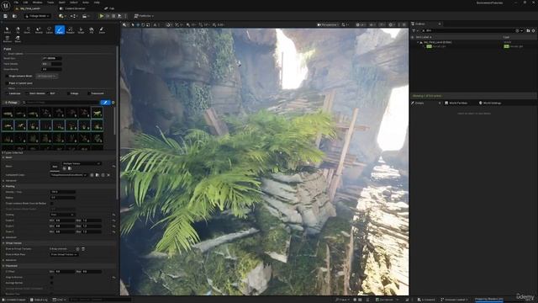Open the Window menu

(x=37, y=3)
